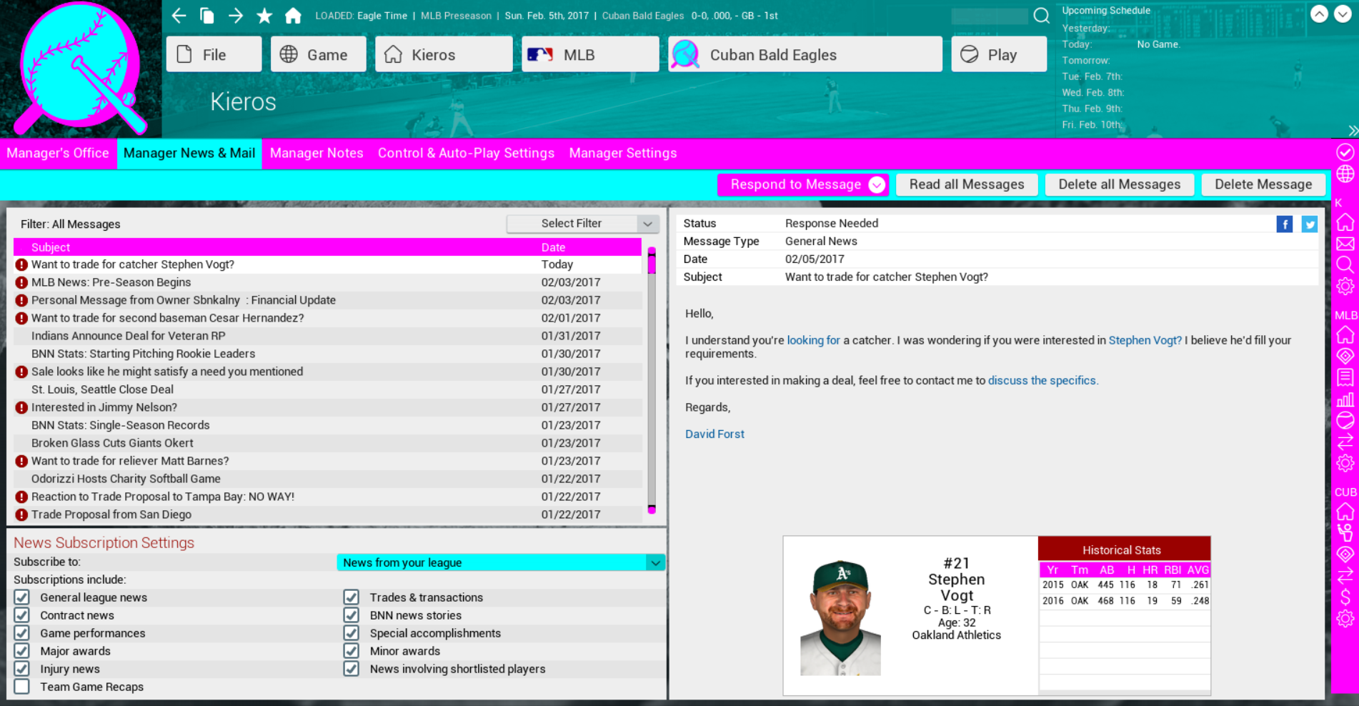The image size is (1359, 706).
Task: Follow the discuss the specifics link
Action: (1042, 380)
